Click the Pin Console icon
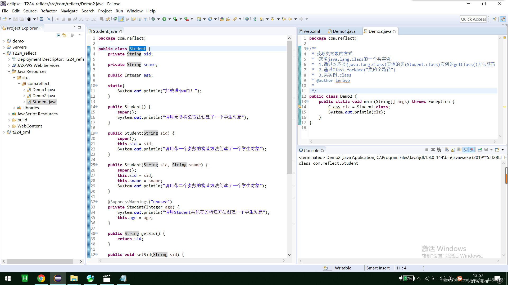The height and width of the screenshot is (285, 508). [480, 150]
